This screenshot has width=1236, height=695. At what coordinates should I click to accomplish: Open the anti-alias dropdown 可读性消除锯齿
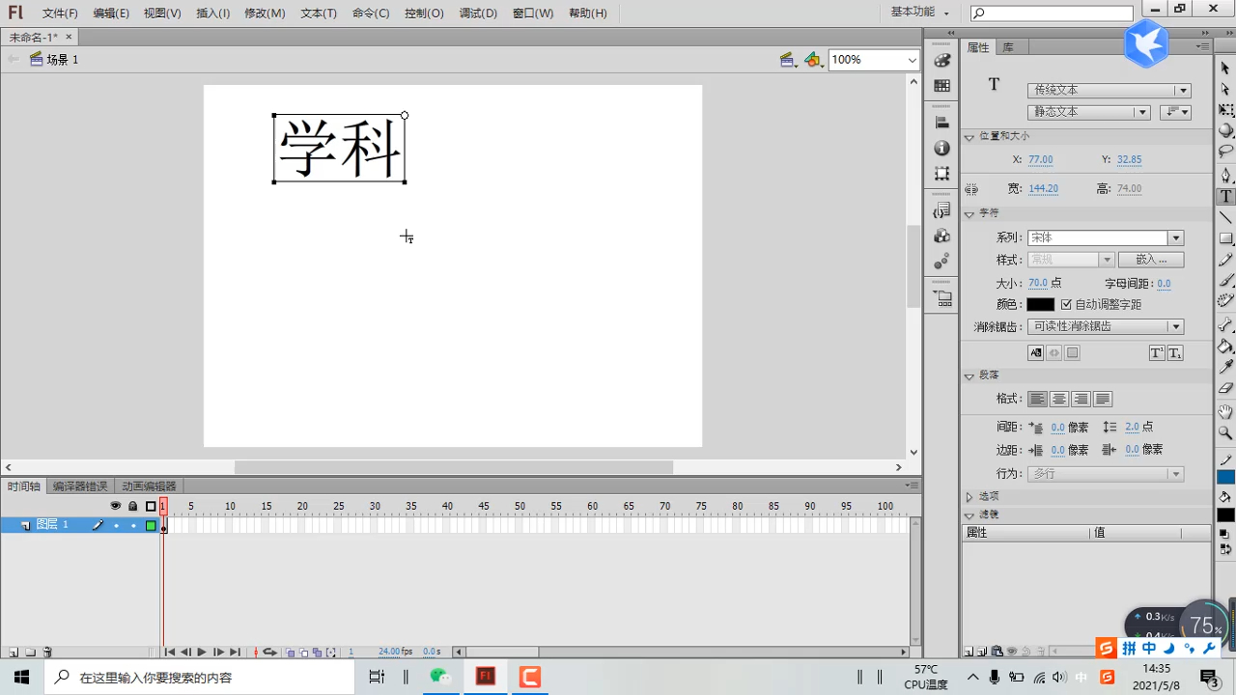(1175, 326)
